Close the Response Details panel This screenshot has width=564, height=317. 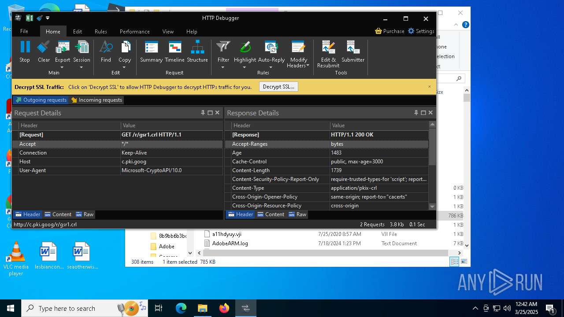pos(430,113)
